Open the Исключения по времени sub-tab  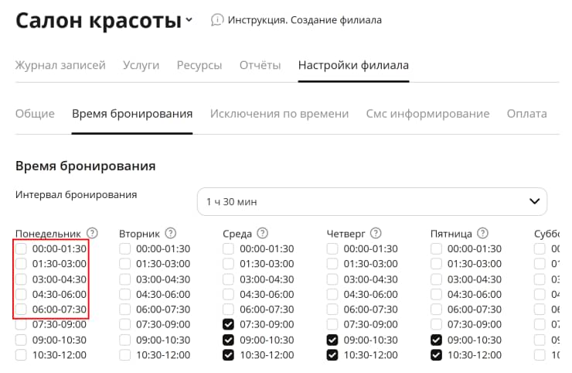pyautogui.click(x=280, y=114)
